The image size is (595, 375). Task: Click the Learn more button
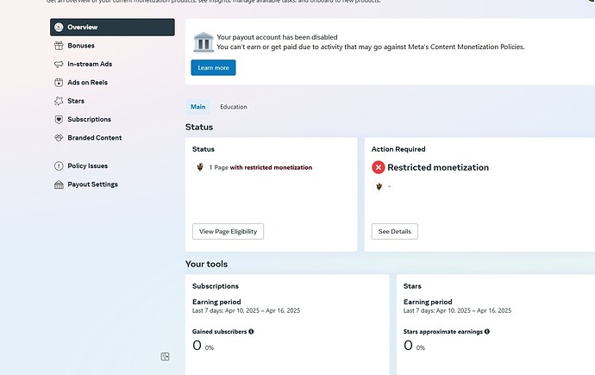point(213,67)
